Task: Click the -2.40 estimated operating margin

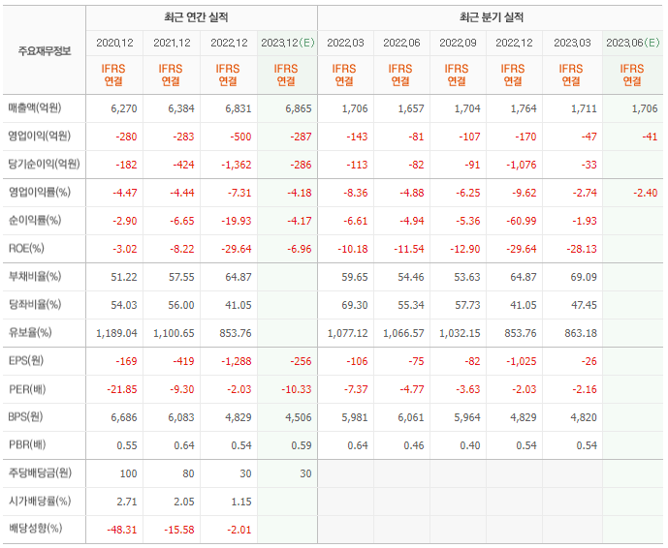Action: (645, 194)
